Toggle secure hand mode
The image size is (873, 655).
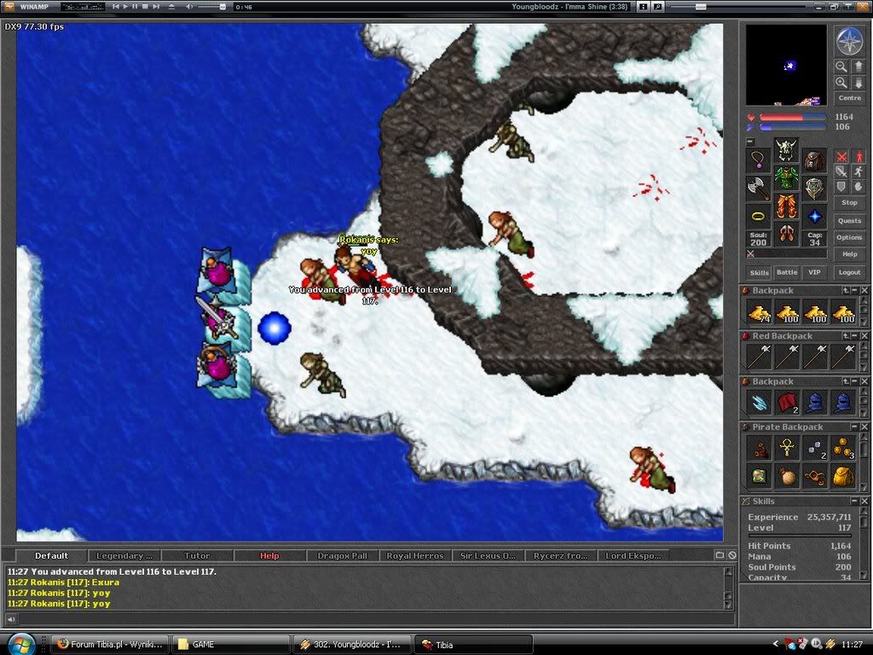[x=859, y=187]
